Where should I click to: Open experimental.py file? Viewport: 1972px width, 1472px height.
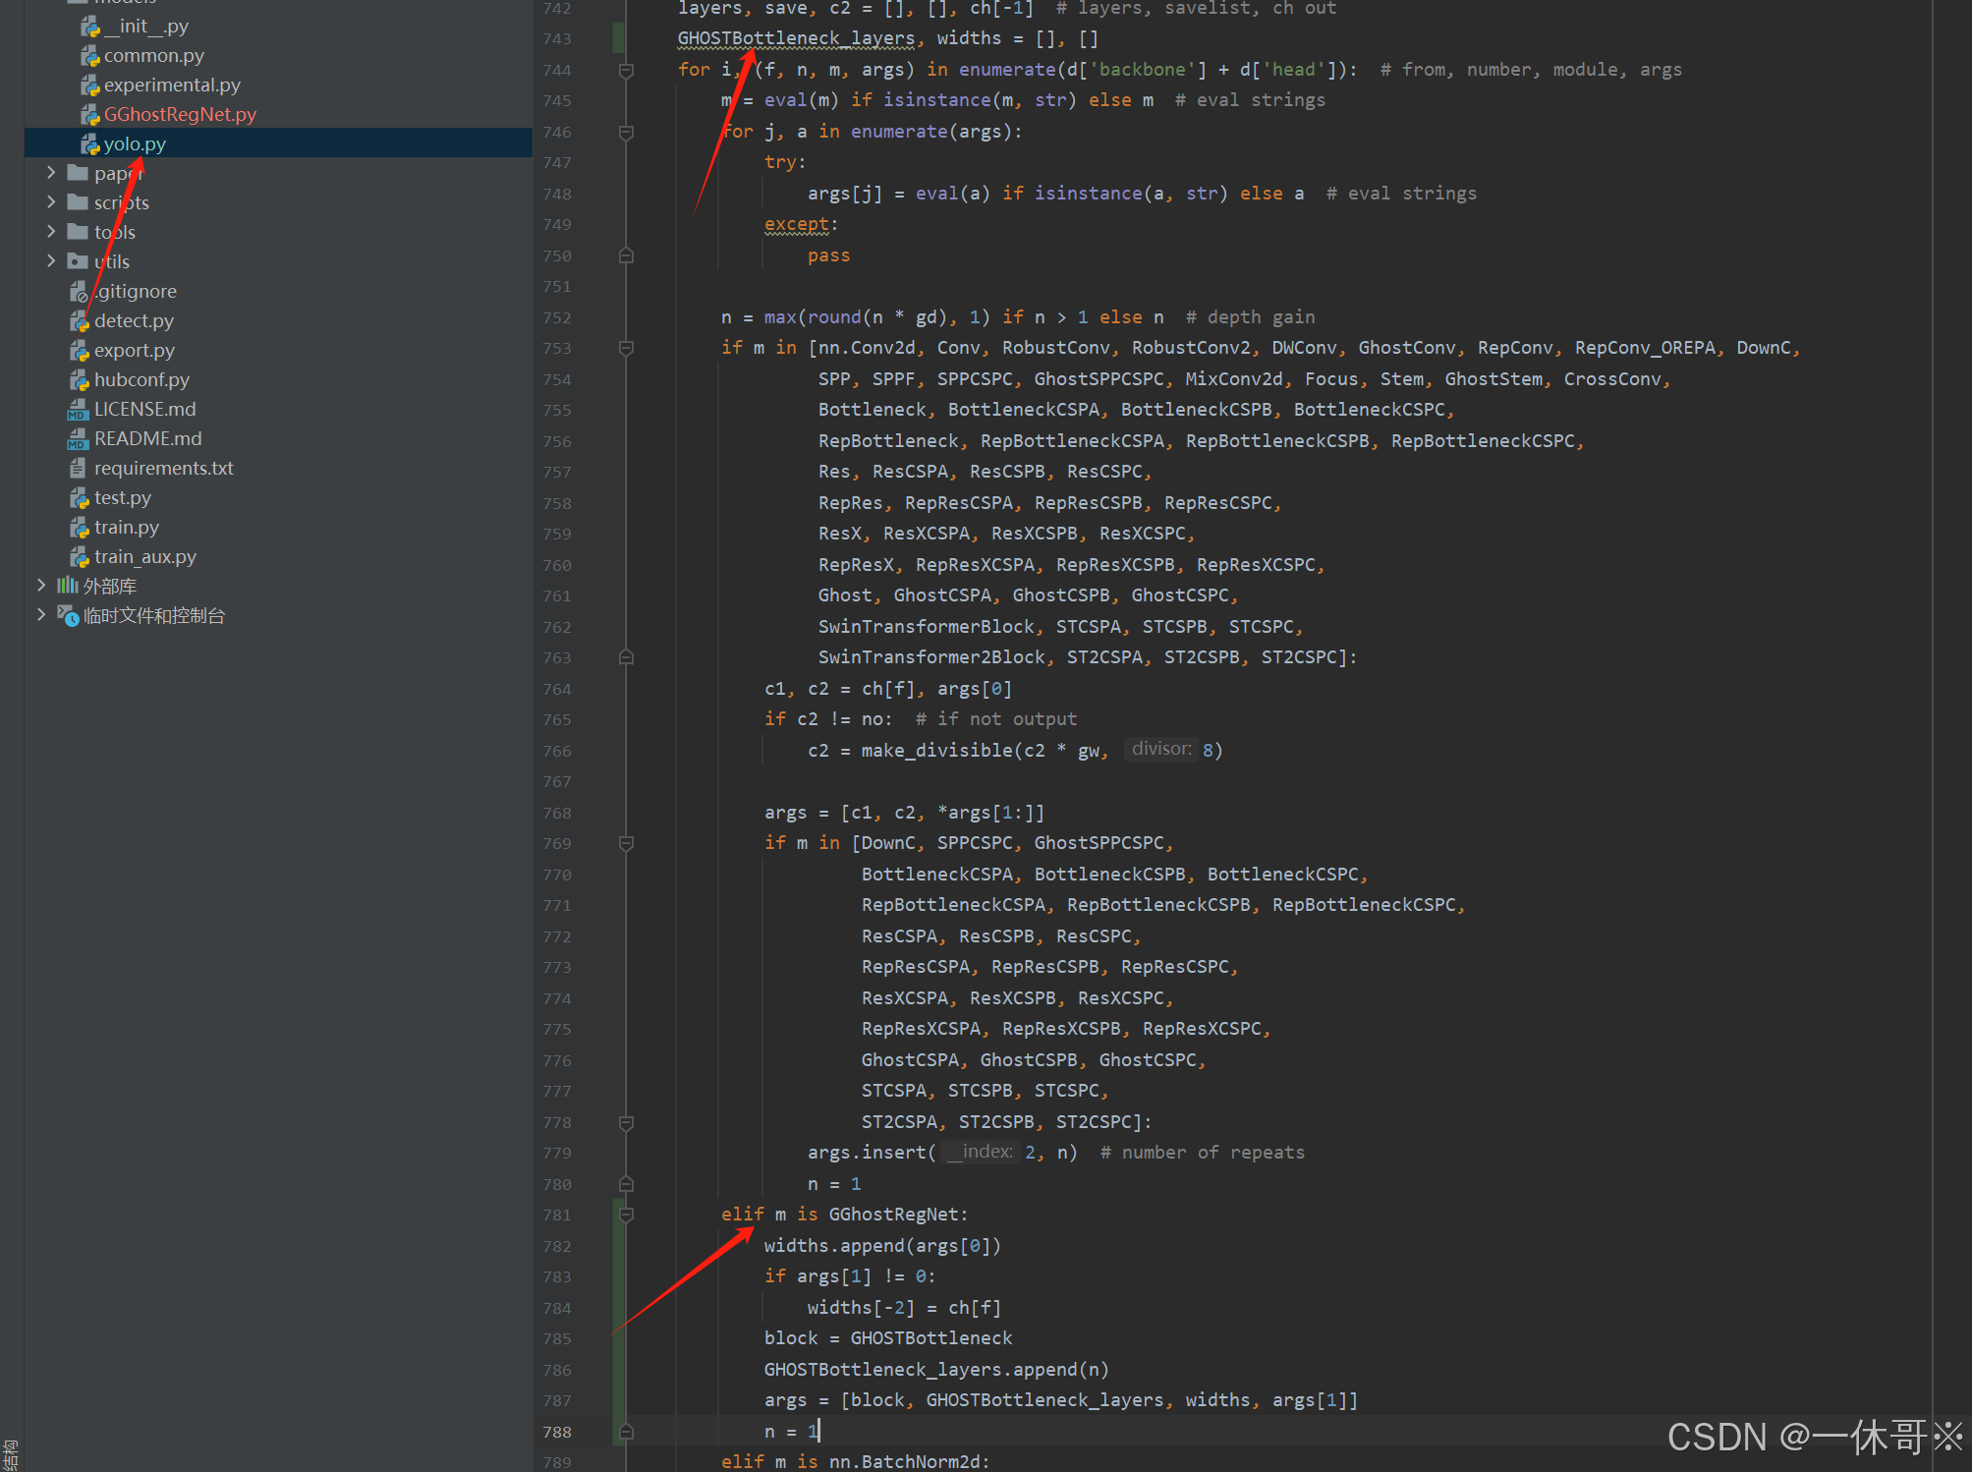coord(171,85)
